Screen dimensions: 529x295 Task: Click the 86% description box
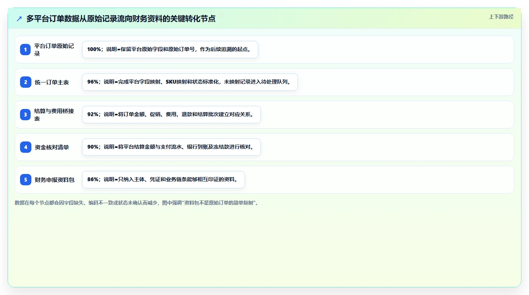point(163,180)
